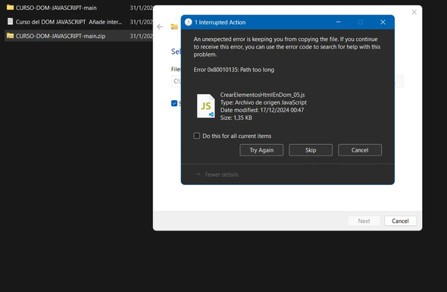Skip the file with path too long

(311, 150)
